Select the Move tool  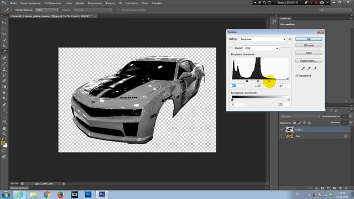(4, 23)
